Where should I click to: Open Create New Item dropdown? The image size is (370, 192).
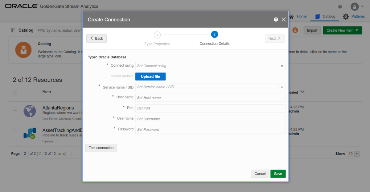coord(343,30)
